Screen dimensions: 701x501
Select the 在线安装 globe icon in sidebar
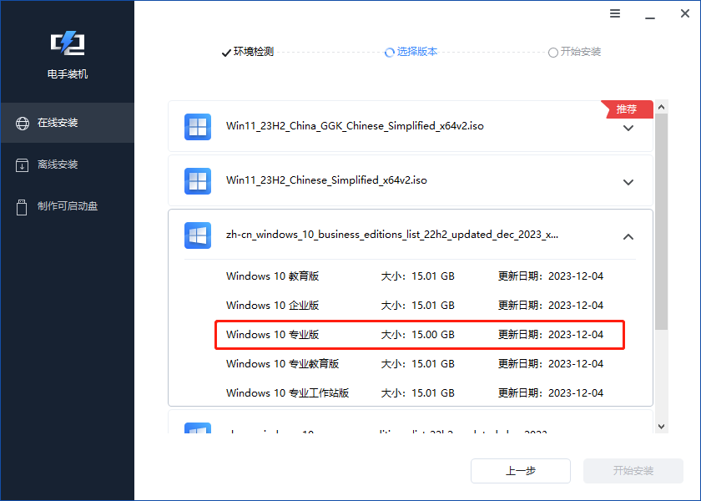(x=21, y=121)
